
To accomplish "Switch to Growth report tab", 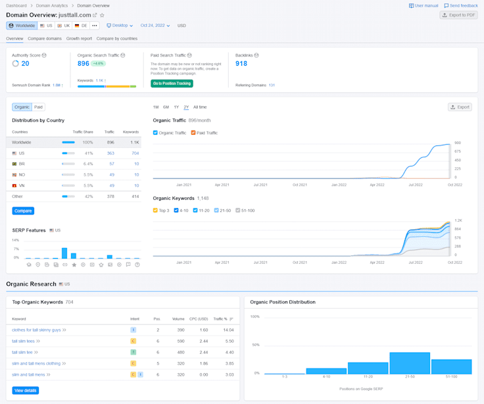I will (x=79, y=39).
